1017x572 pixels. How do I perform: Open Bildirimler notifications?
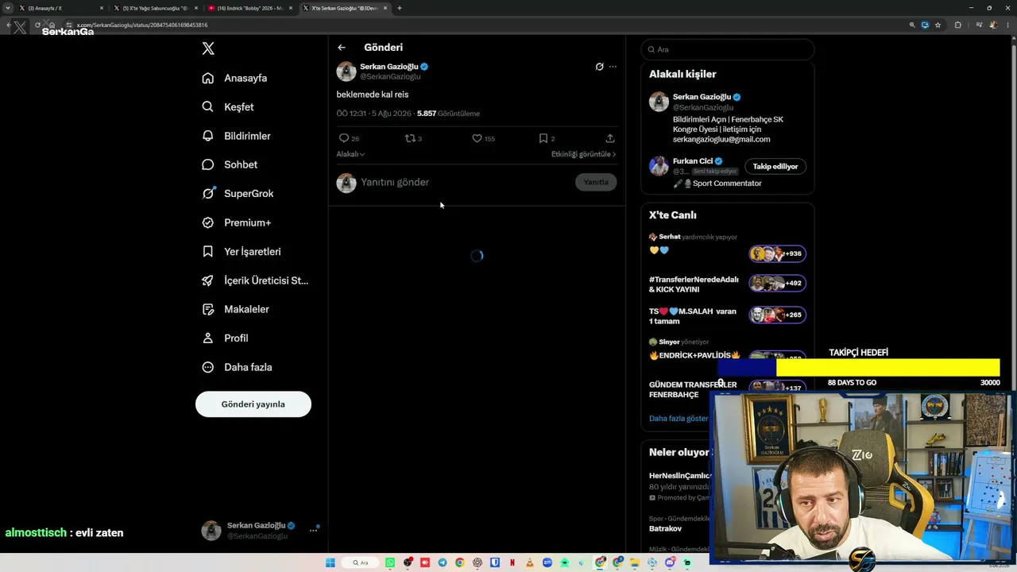(x=237, y=136)
